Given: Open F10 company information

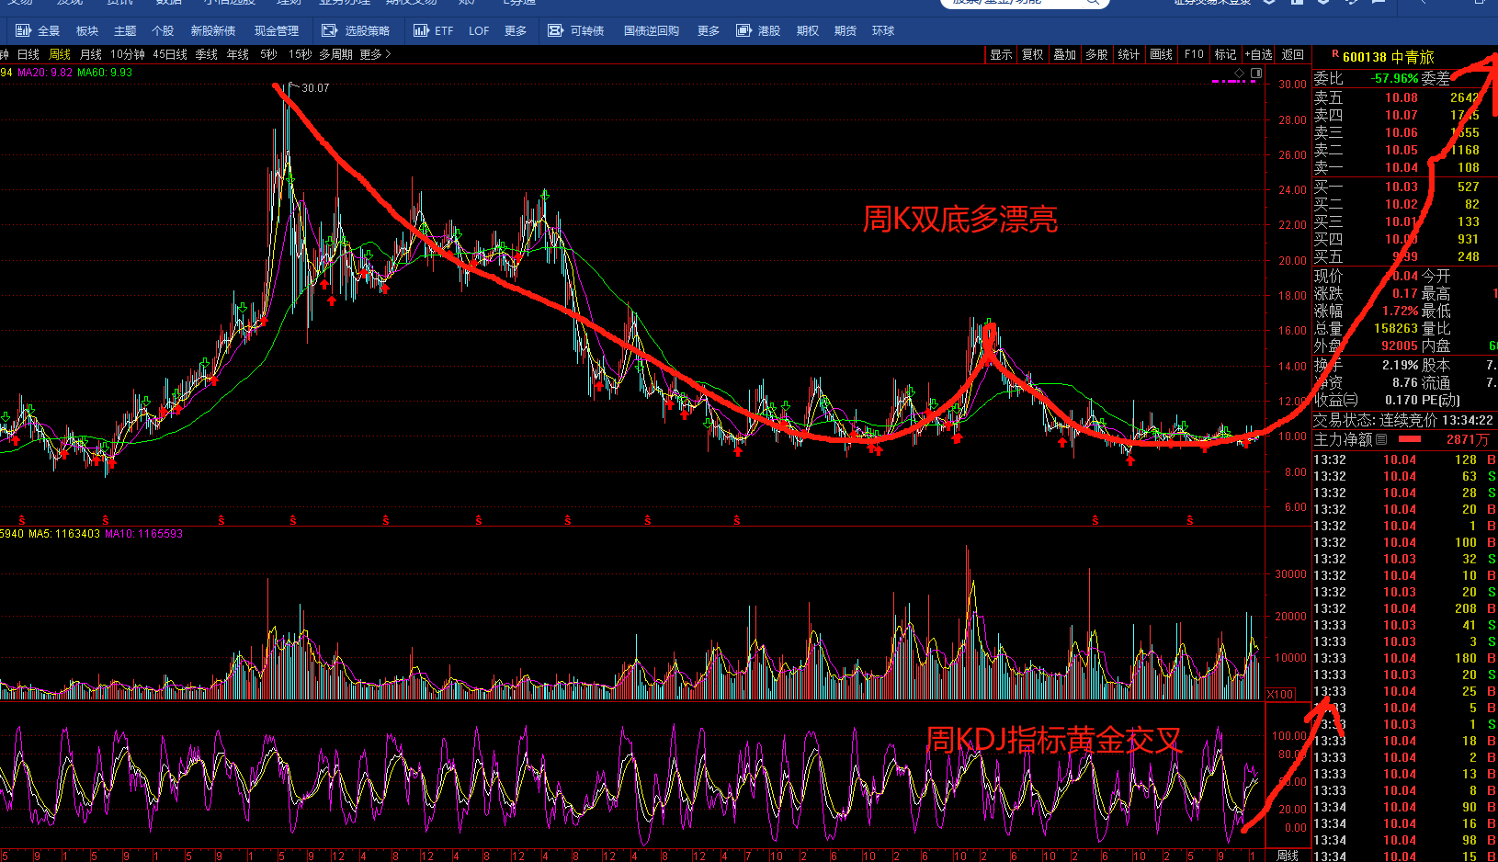Looking at the screenshot, I should (x=1194, y=54).
